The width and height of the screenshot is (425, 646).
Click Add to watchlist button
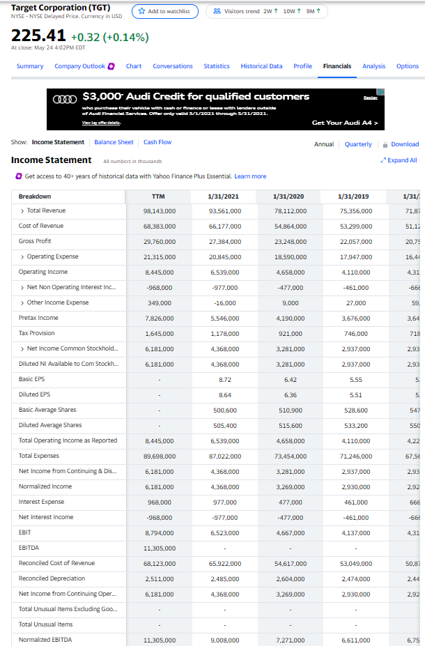[x=164, y=11]
